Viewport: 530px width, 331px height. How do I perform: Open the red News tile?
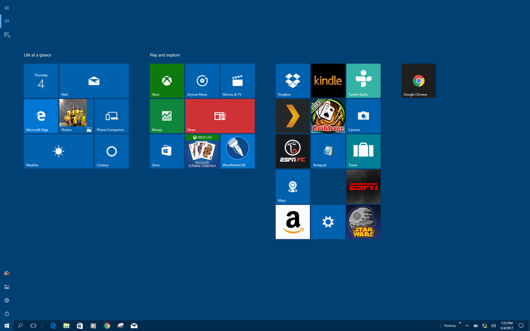220,116
